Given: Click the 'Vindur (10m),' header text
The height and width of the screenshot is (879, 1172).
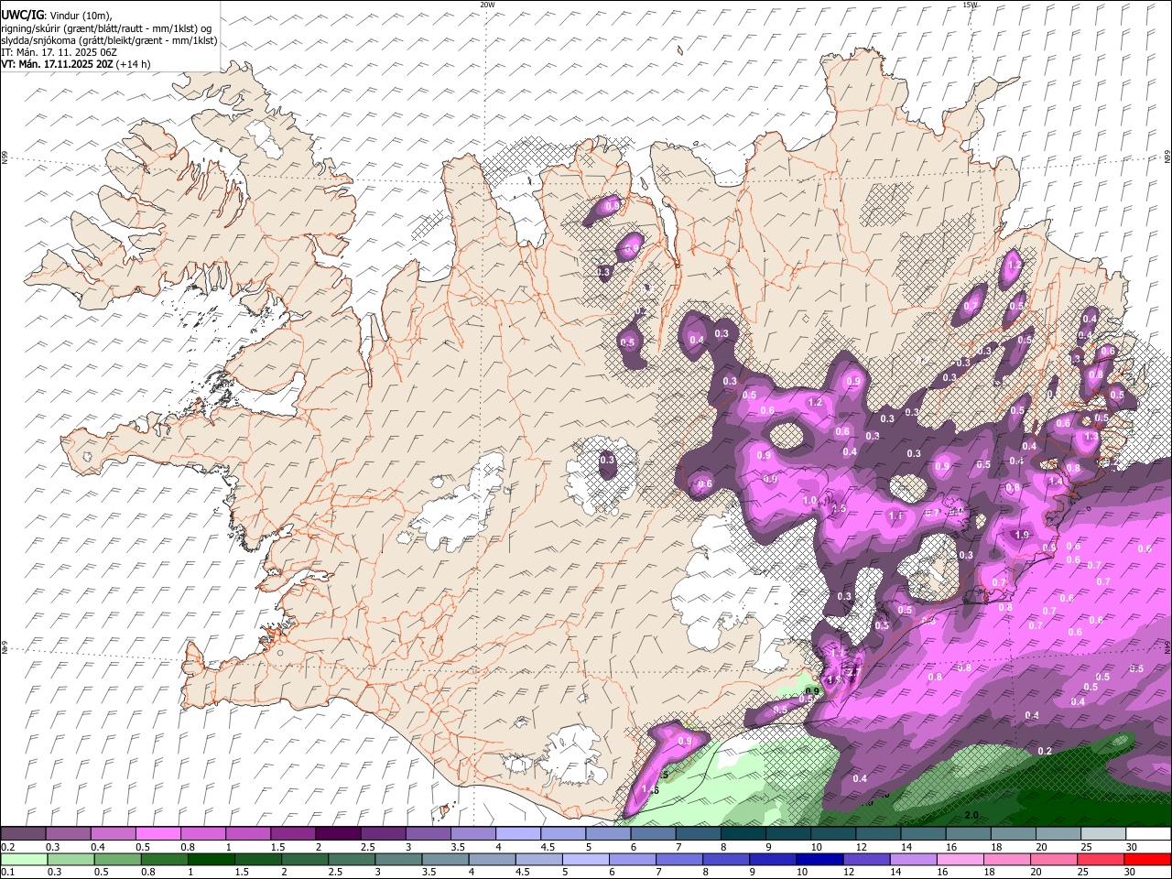Looking at the screenshot, I should (81, 16).
